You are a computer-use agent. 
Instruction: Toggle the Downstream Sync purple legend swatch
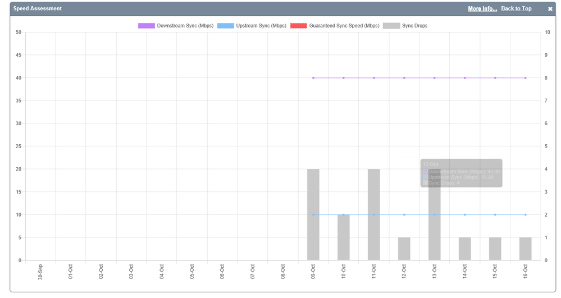click(146, 26)
